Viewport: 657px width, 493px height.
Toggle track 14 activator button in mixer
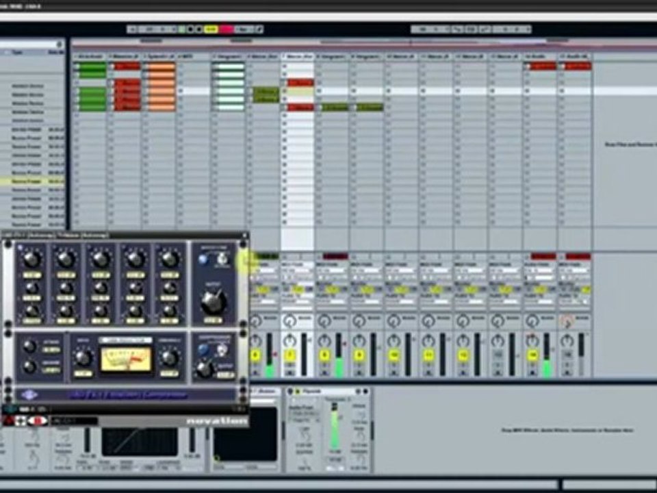pyautogui.click(x=532, y=355)
